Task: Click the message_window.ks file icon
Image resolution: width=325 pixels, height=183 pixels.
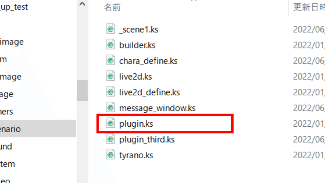Action: coord(110,108)
